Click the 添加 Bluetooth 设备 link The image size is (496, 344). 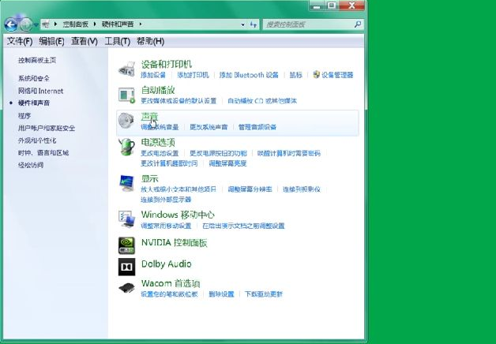pos(249,75)
